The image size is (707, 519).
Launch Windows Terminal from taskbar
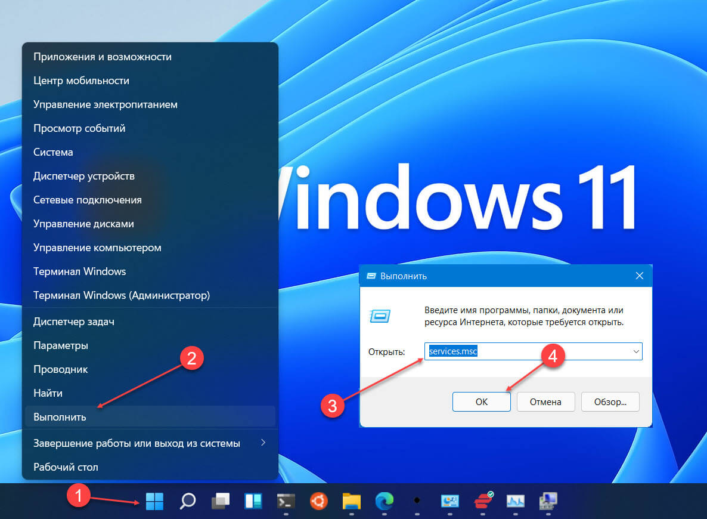[286, 501]
